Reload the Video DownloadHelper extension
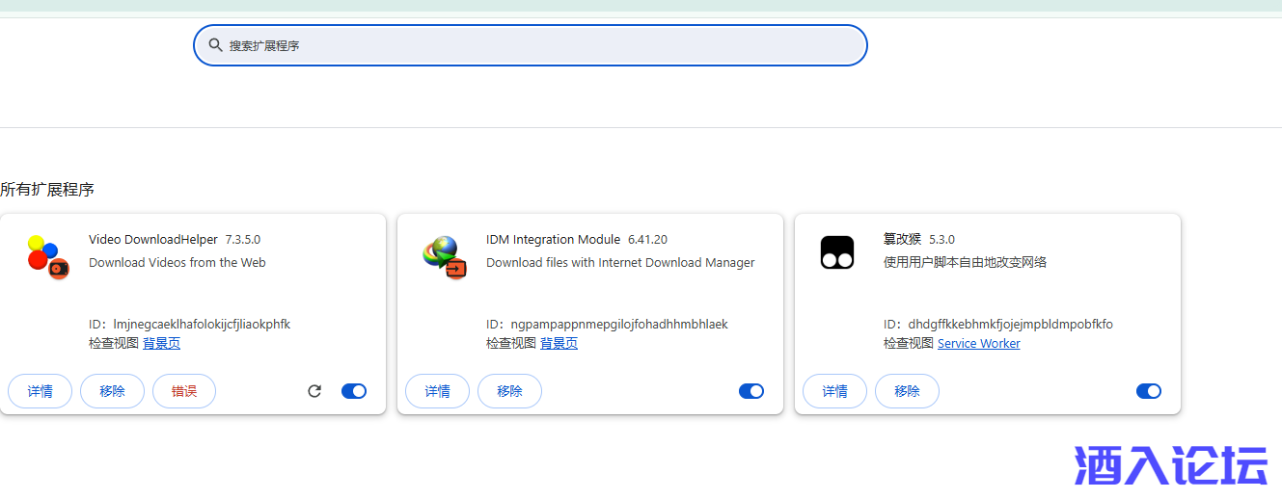The width and height of the screenshot is (1282, 499). (x=314, y=391)
